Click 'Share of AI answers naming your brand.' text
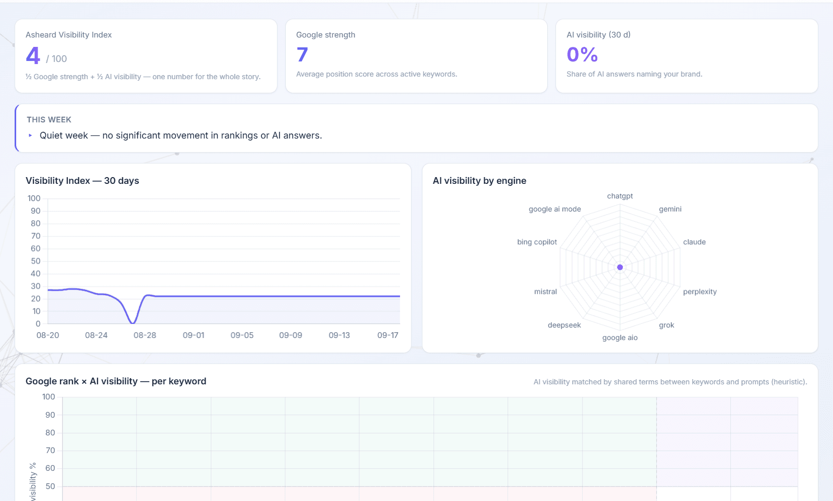833x501 pixels. coord(634,74)
